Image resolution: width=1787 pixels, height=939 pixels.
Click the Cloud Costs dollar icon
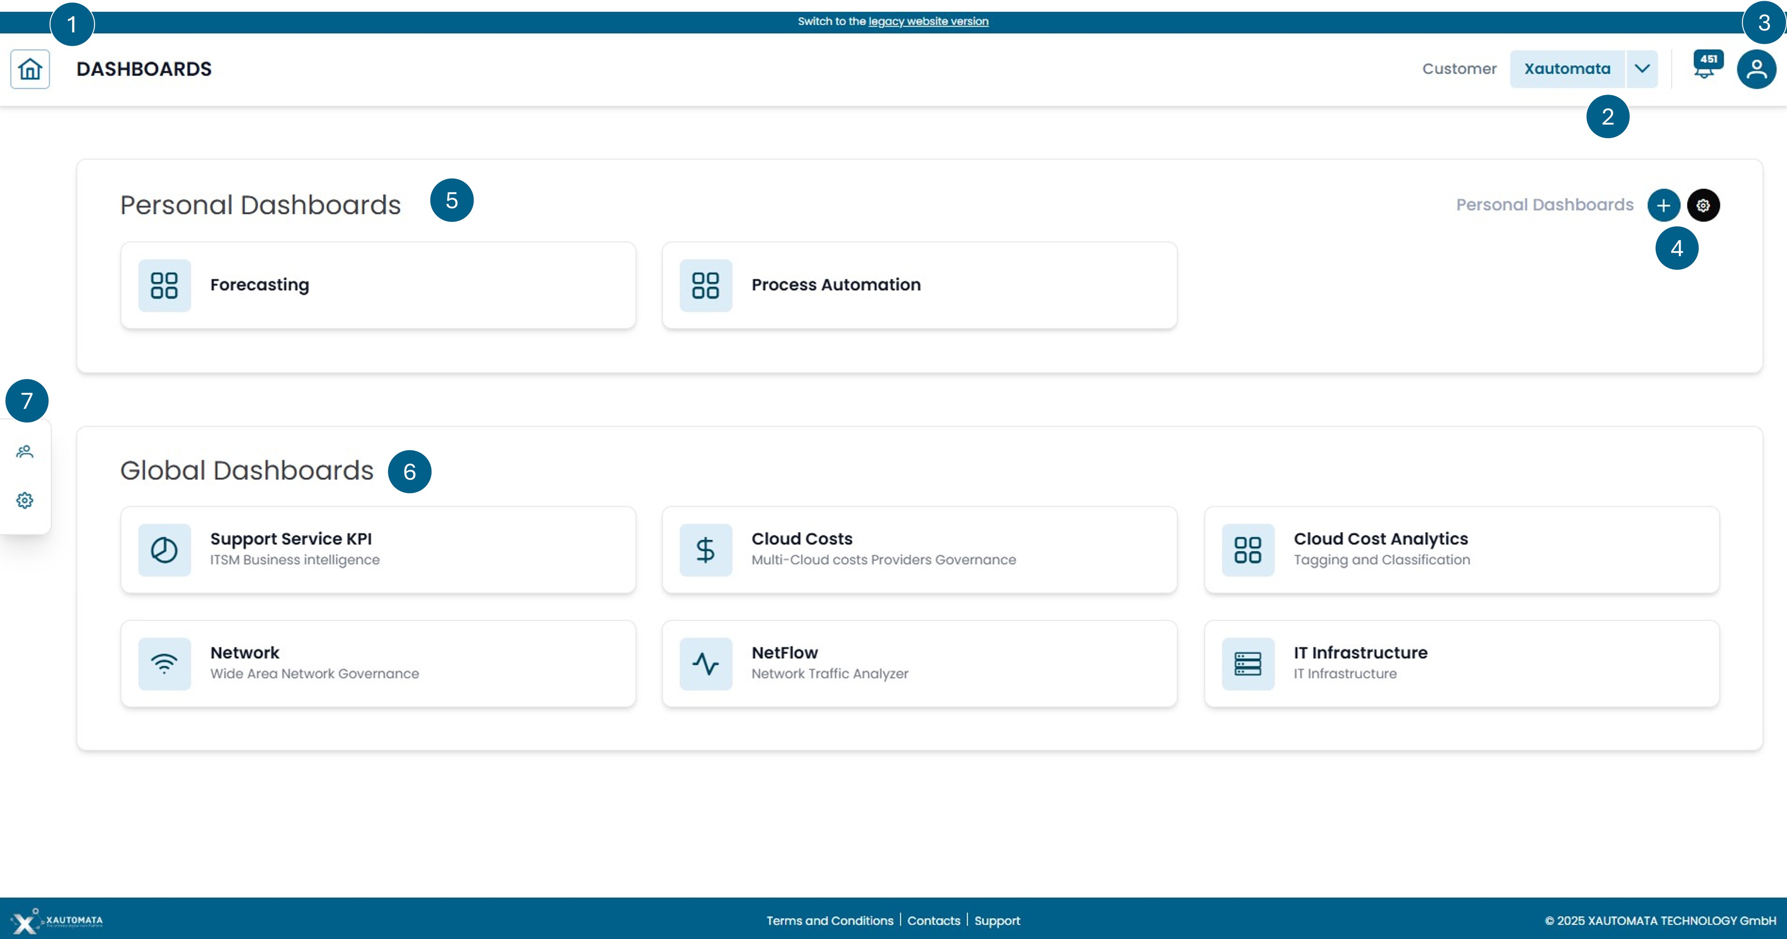(x=705, y=550)
